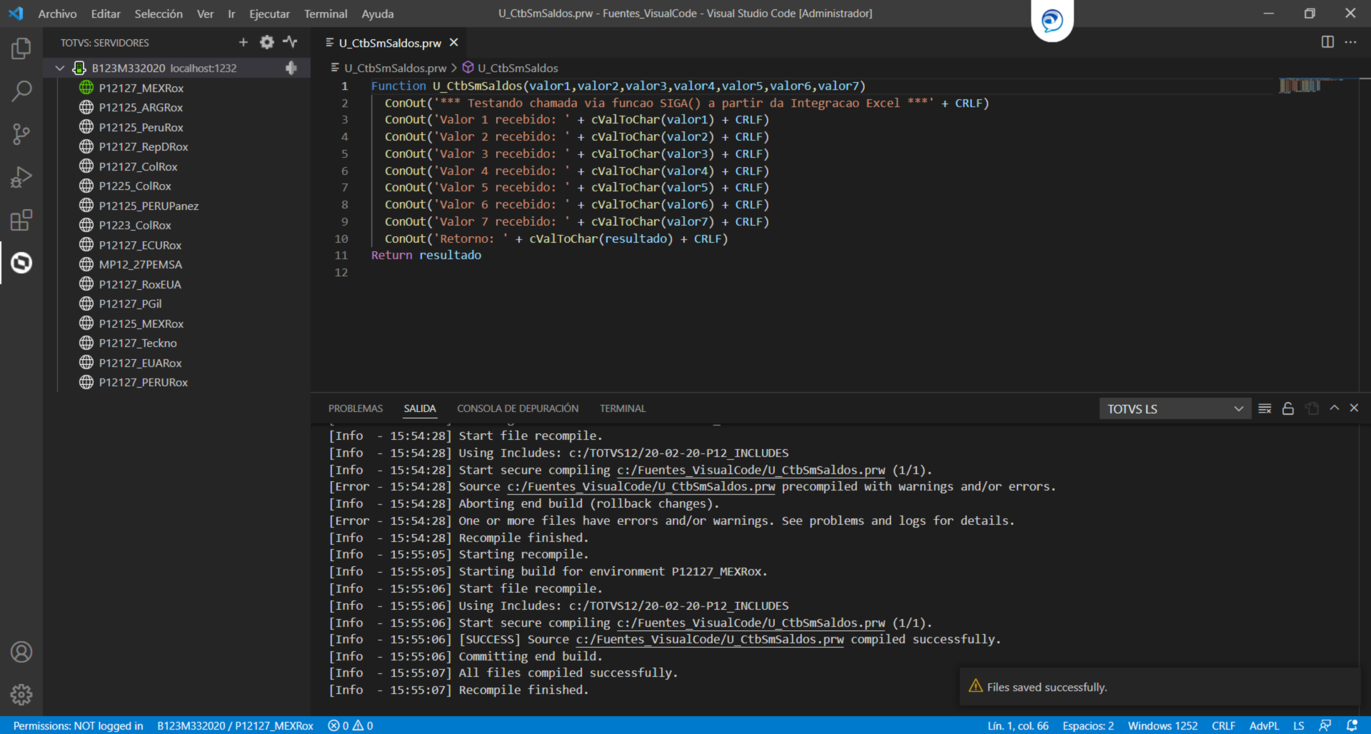Maximize the bottom panel size
This screenshot has height=734, width=1371.
click(1334, 408)
